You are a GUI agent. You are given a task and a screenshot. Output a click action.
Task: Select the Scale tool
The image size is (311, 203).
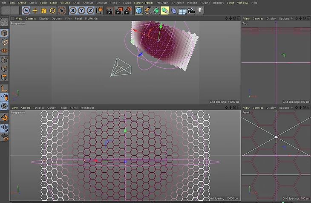pyautogui.click(x=43, y=11)
